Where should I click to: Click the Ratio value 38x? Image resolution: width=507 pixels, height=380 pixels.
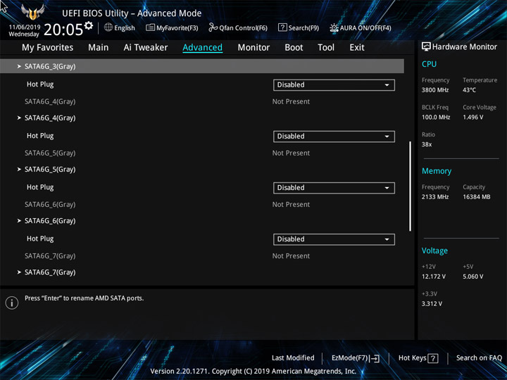pyautogui.click(x=427, y=144)
